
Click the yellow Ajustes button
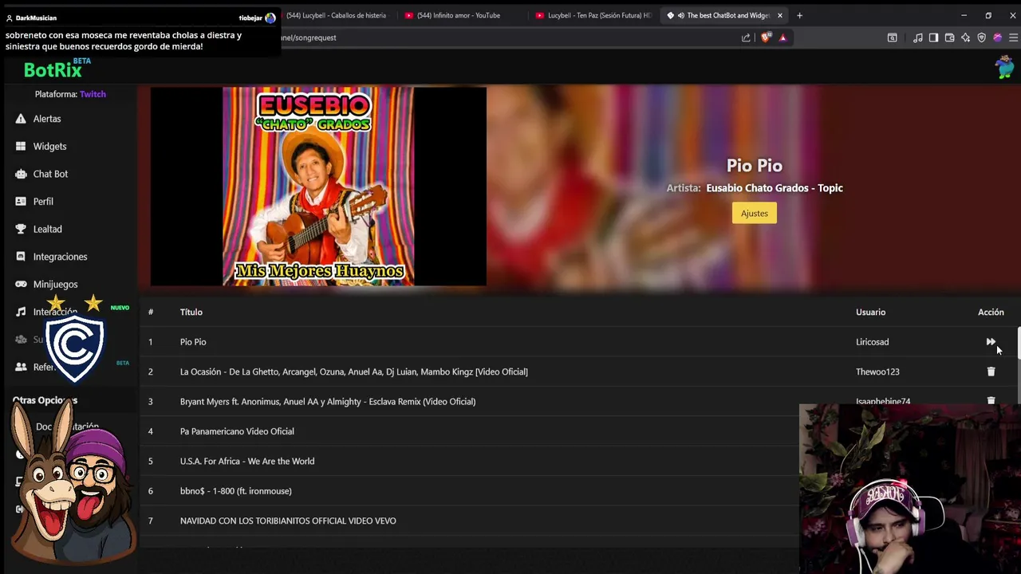click(x=754, y=213)
